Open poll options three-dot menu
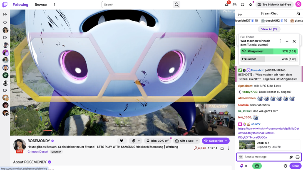Viewport: 303px width, 170px height. [x=280, y=41]
